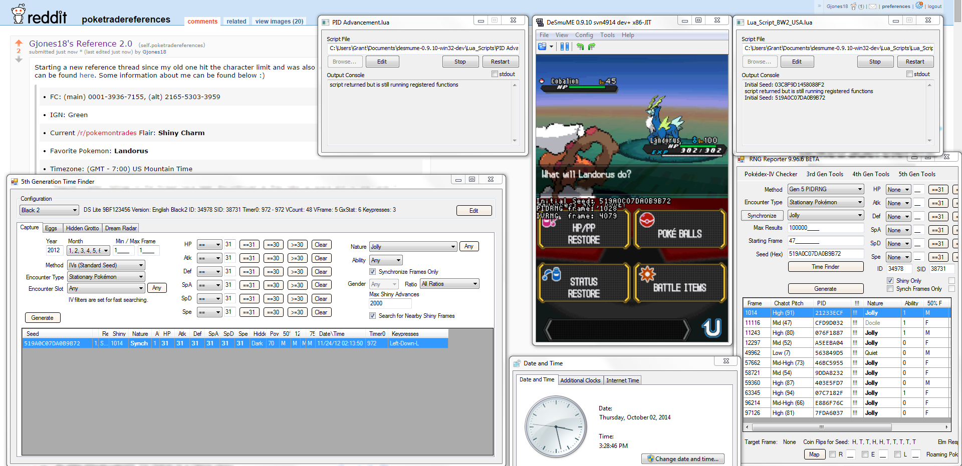Viewport: 962px width, 466px height.
Task: Select frame 11116 row in RNG Reporter results
Action: 847,323
